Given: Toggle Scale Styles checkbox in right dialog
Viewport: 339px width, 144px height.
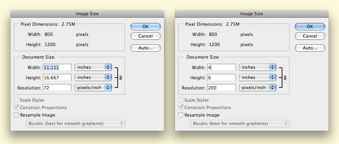Looking at the screenshot, I should click(x=181, y=100).
